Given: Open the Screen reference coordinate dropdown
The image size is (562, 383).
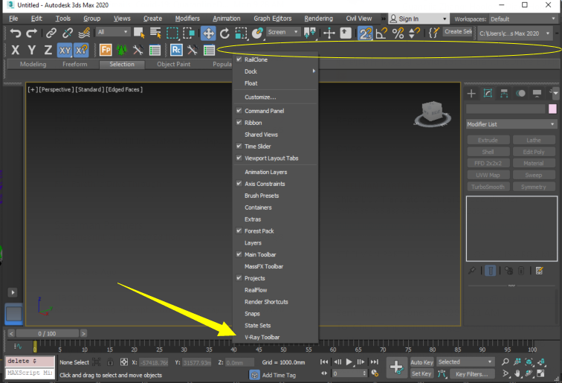Looking at the screenshot, I should pos(283,32).
